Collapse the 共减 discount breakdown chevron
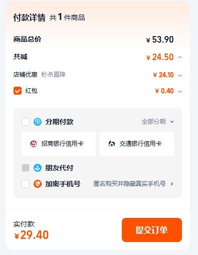Viewport: 198px width, 255px height. 180,57
